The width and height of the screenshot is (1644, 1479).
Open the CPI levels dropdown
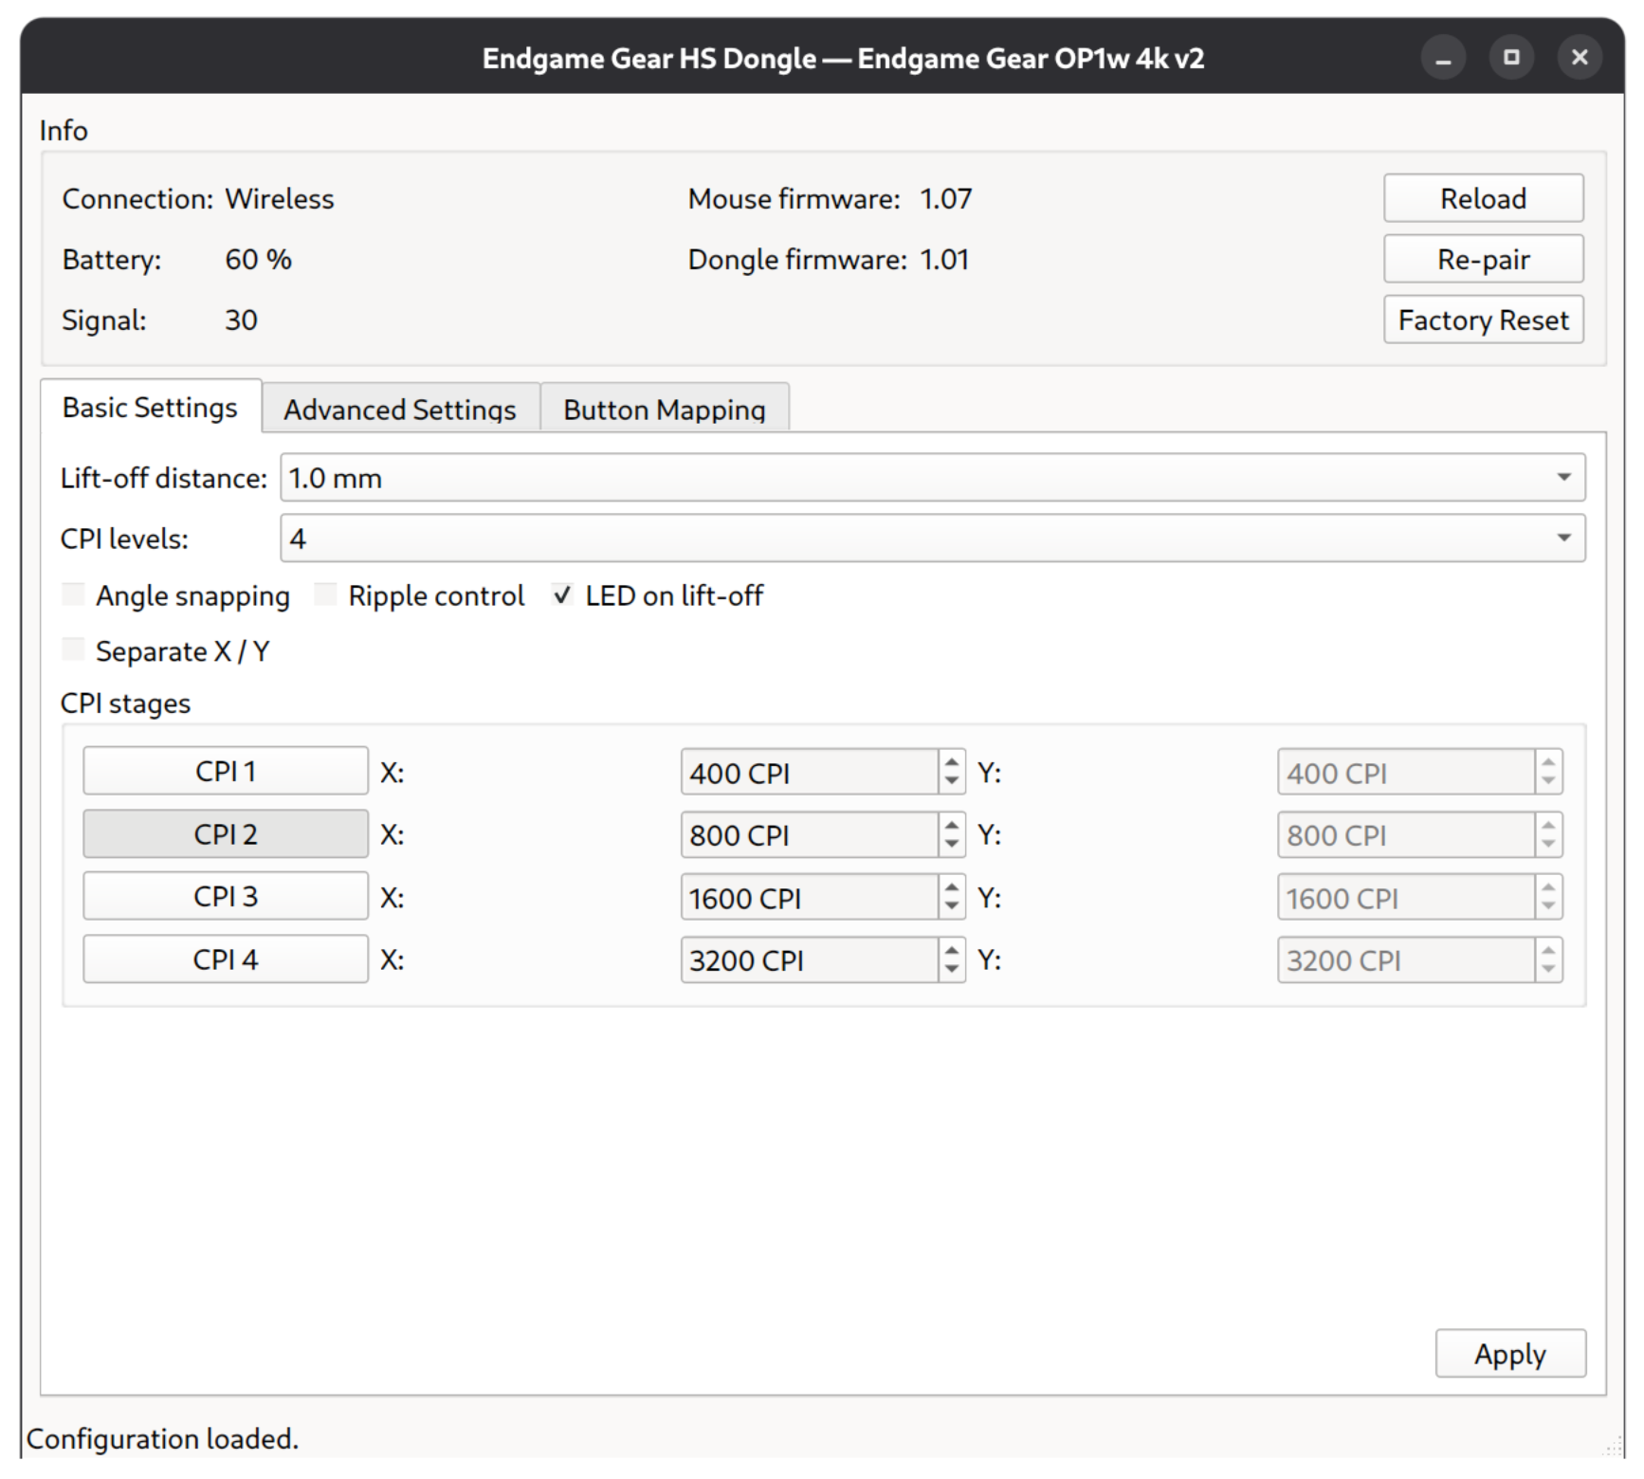click(x=933, y=539)
